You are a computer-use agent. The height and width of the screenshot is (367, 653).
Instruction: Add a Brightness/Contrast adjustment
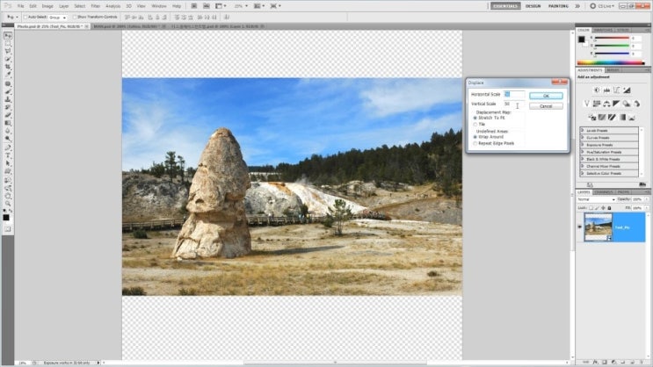597,90
